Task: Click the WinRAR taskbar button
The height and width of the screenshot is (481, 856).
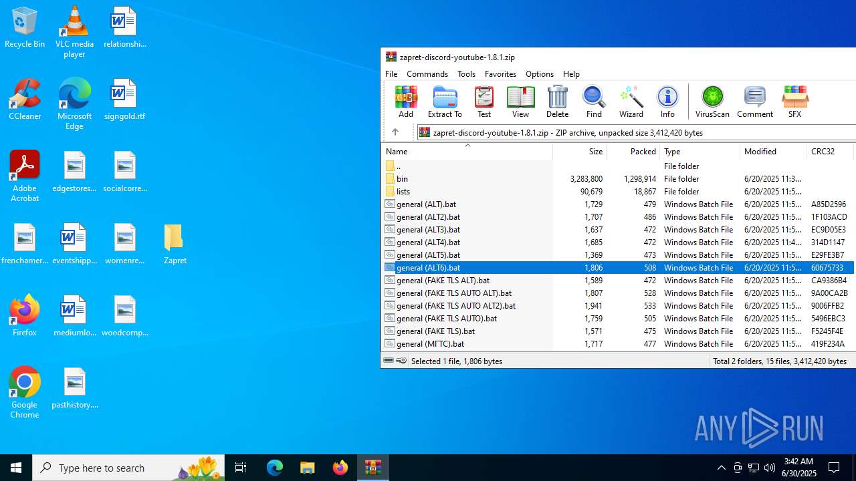Action: [x=372, y=468]
